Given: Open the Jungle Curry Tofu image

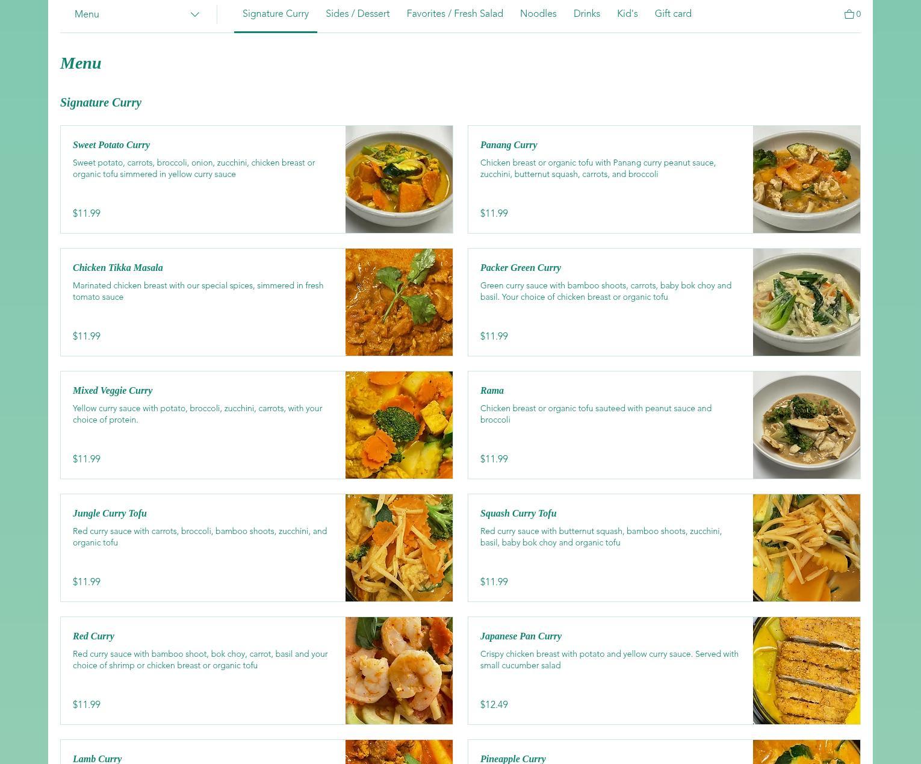Looking at the screenshot, I should [399, 548].
